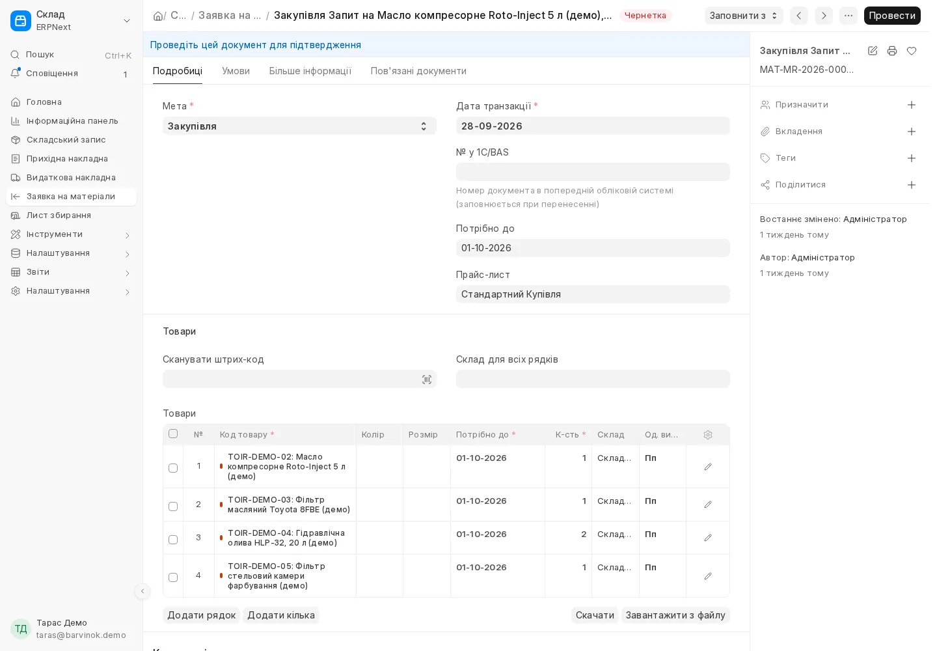Expand the Звіти sidebar section
Viewport: 937px width, 651px height.
[x=71, y=272]
